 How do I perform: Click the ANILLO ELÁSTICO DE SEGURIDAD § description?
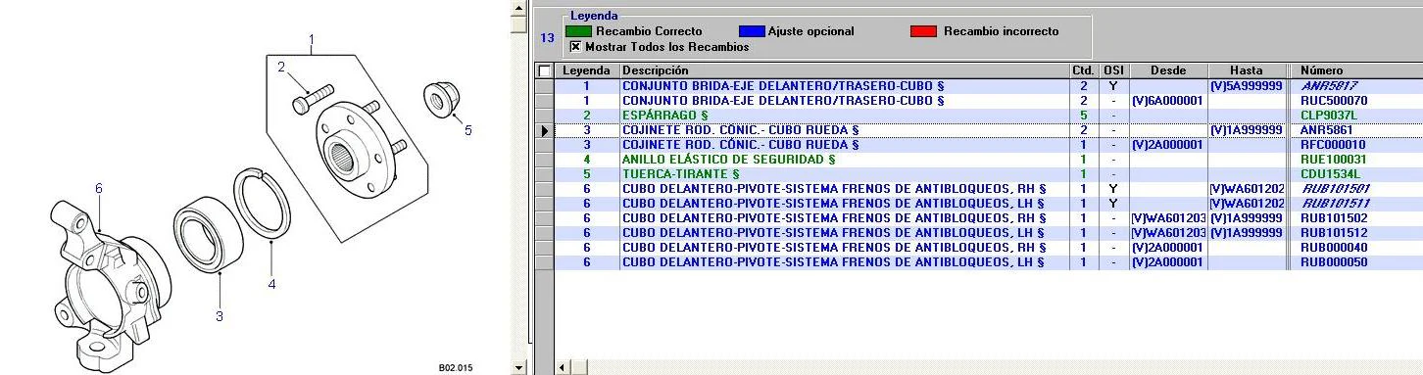[x=728, y=160]
